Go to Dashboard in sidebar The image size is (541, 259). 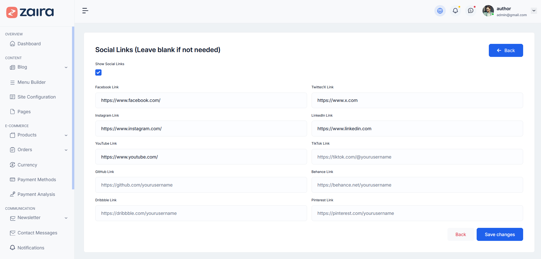(x=29, y=44)
